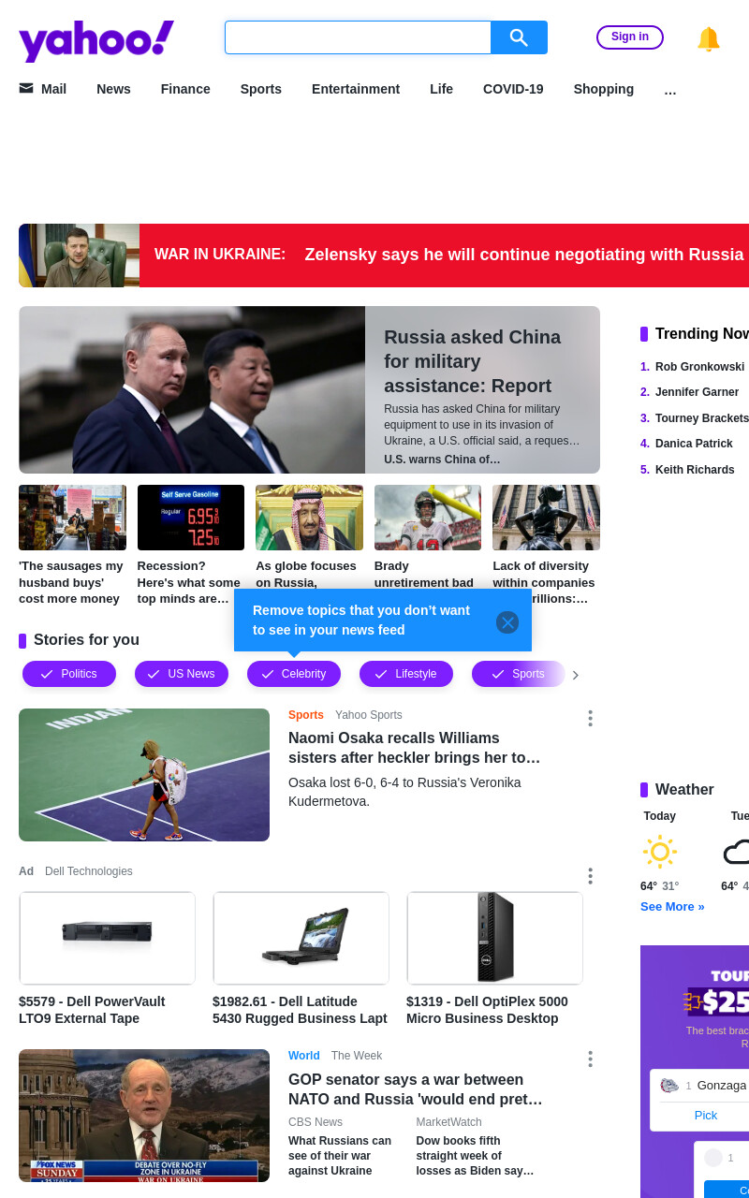The height and width of the screenshot is (1198, 749).
Task: Click the Zelensky banner thumbnail
Action: click(79, 256)
